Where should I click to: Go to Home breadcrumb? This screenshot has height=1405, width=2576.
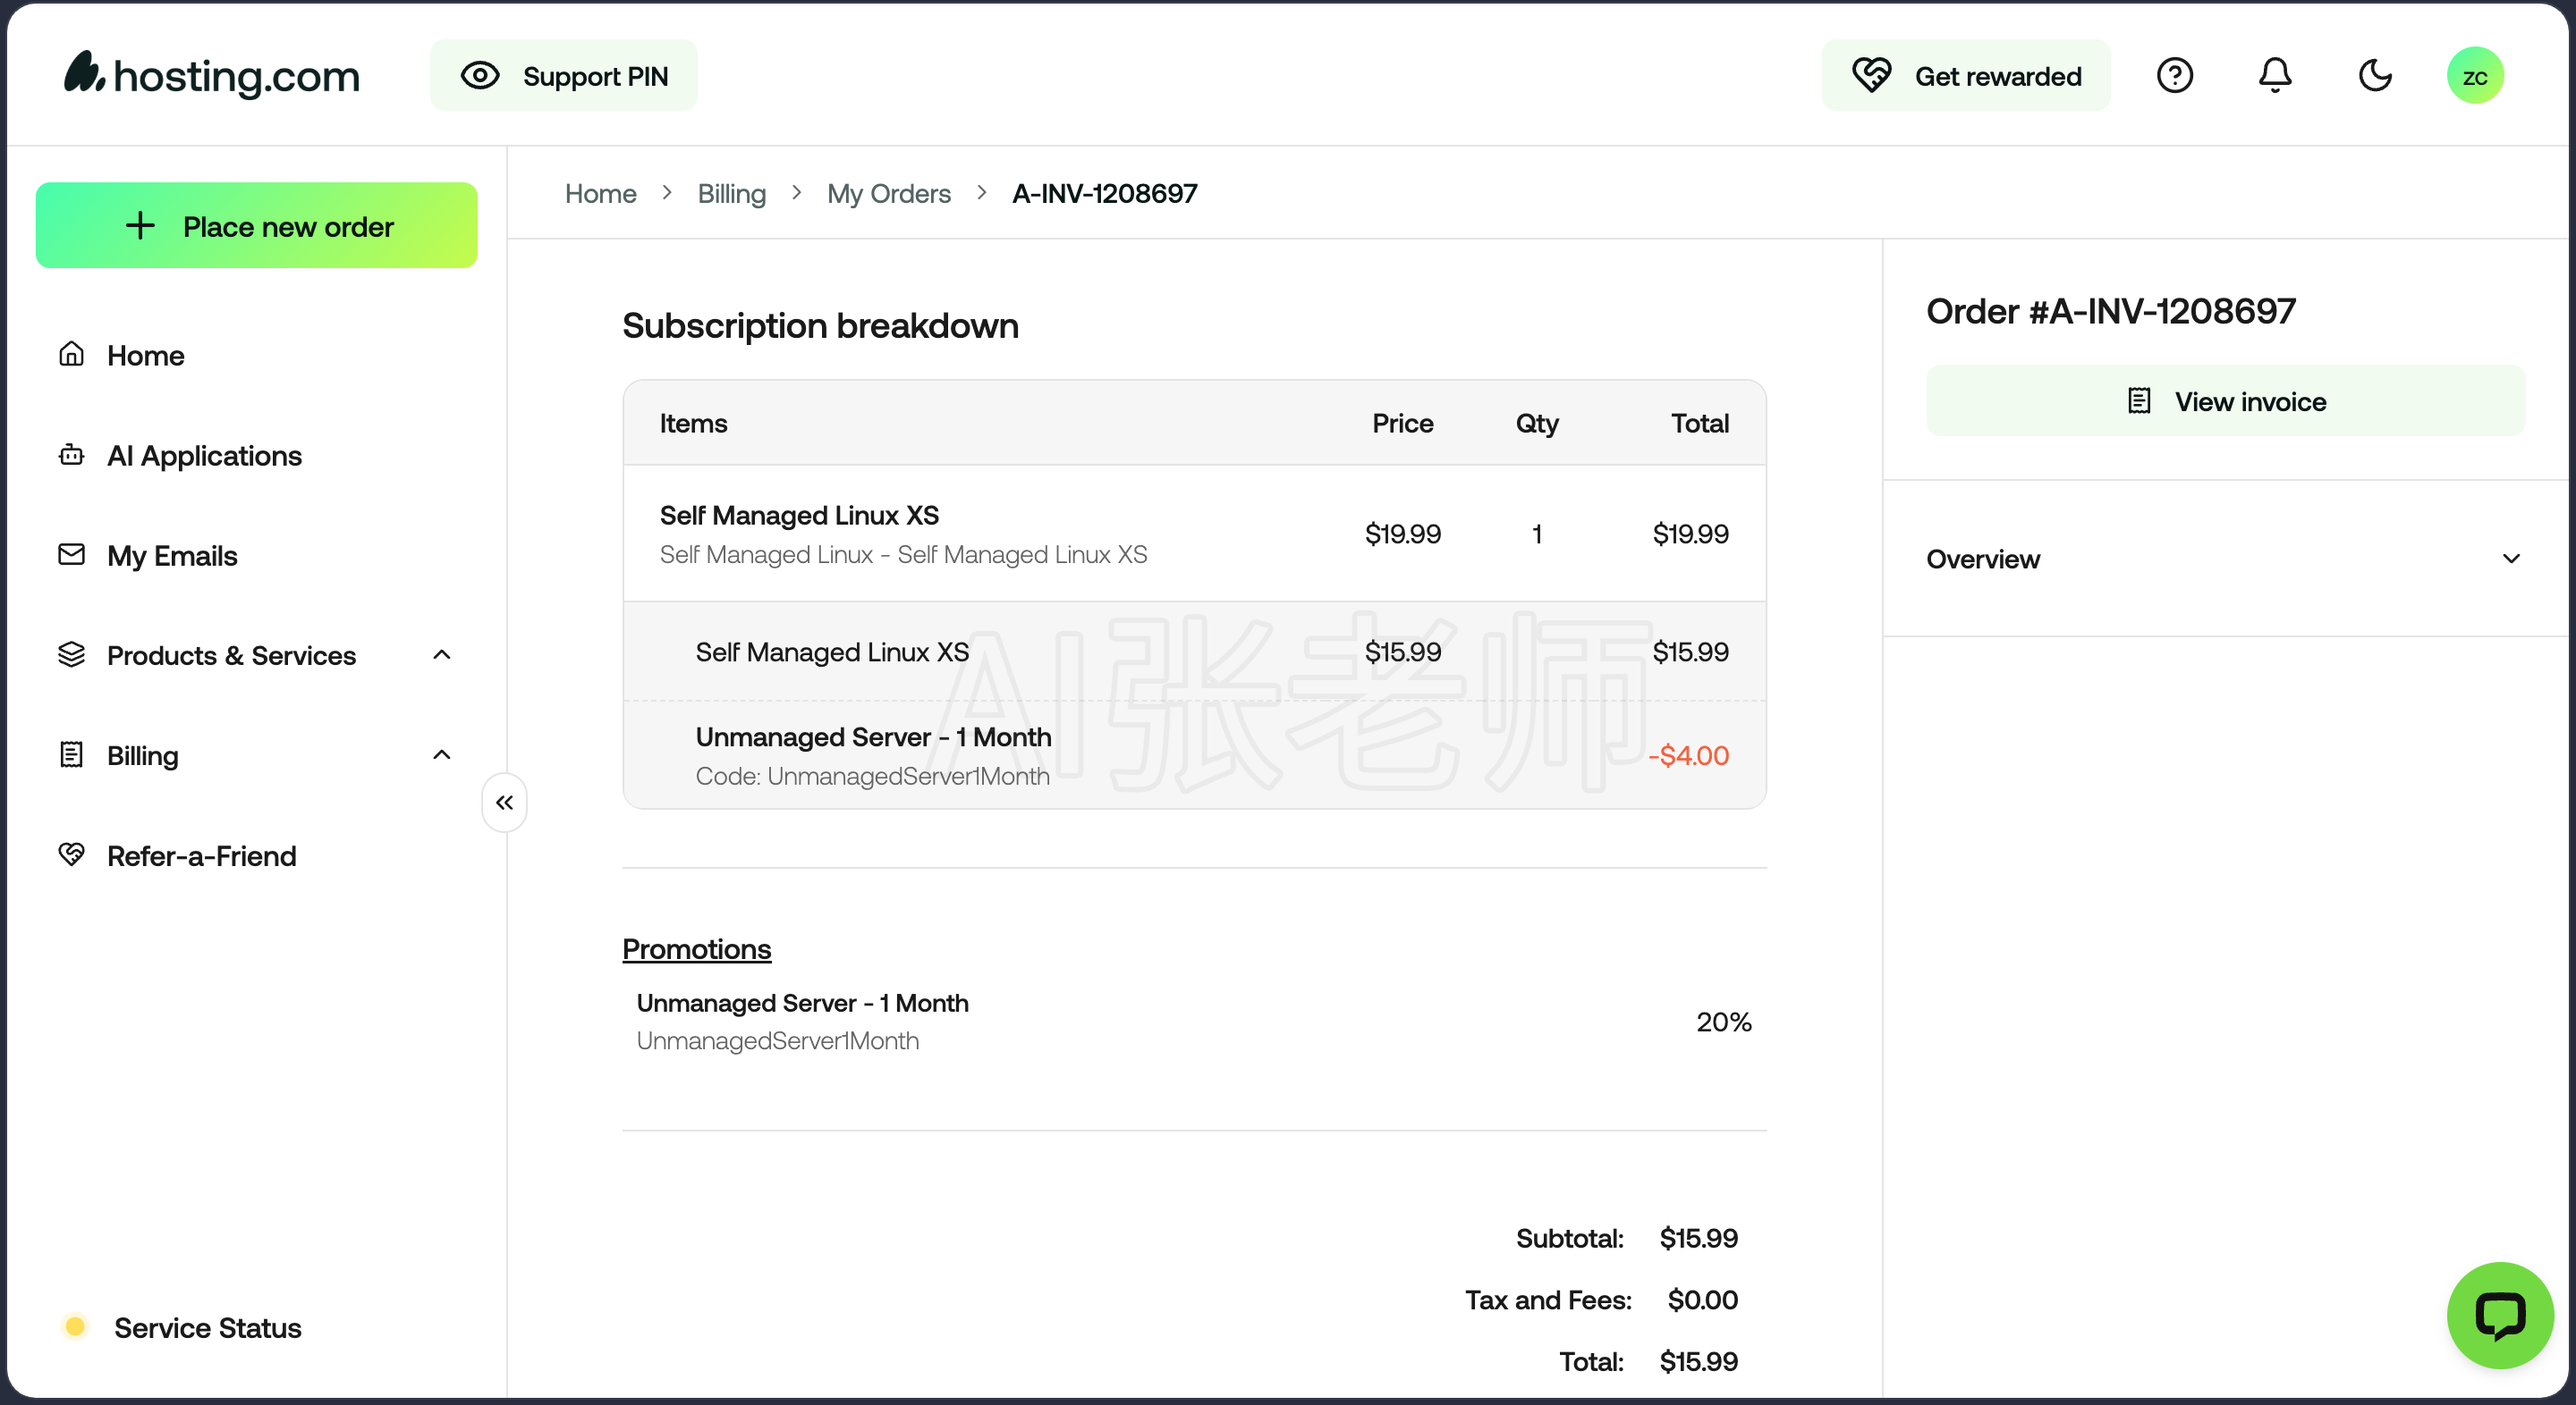pyautogui.click(x=600, y=193)
